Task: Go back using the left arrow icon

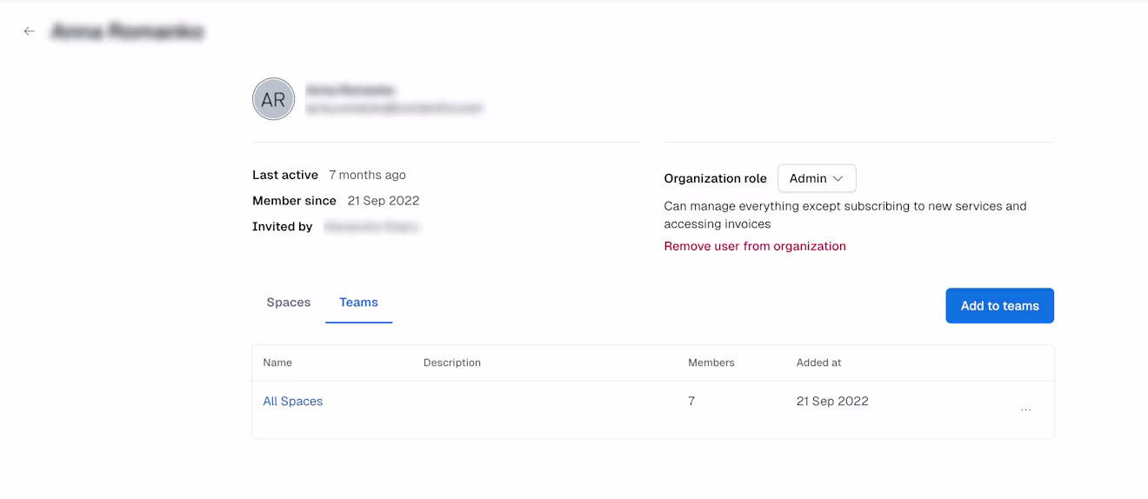Action: coord(30,31)
